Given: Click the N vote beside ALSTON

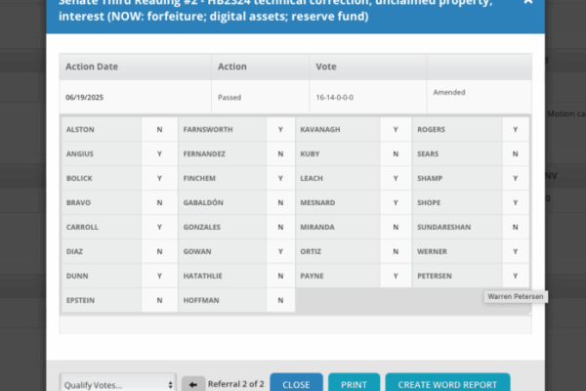Looking at the screenshot, I should click(159, 129).
